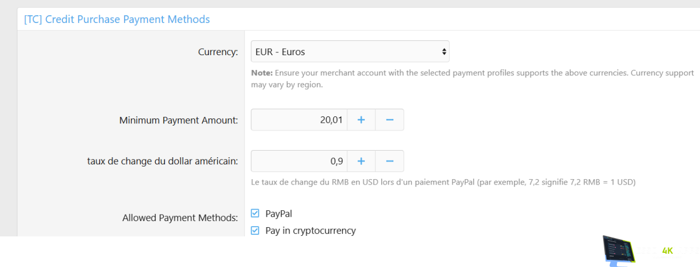The image size is (700, 267).
Task: Increase the Minimum Payment Amount with plus
Action: (x=361, y=120)
